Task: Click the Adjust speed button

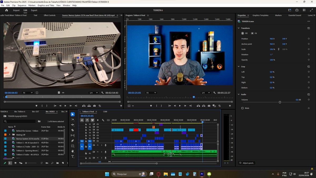Action: coord(247,163)
